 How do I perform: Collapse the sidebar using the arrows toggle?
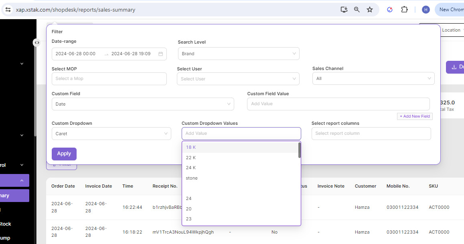tap(36, 42)
